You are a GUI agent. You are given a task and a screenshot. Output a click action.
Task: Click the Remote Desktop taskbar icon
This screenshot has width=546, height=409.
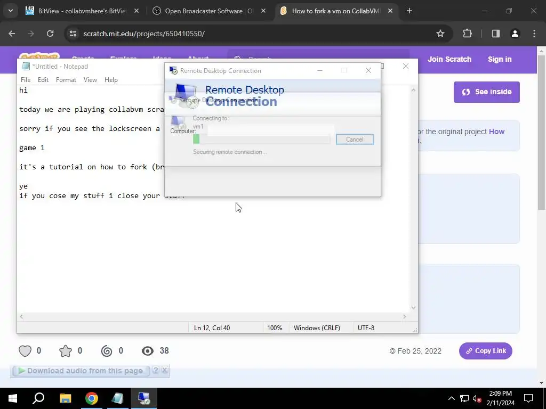(144, 398)
